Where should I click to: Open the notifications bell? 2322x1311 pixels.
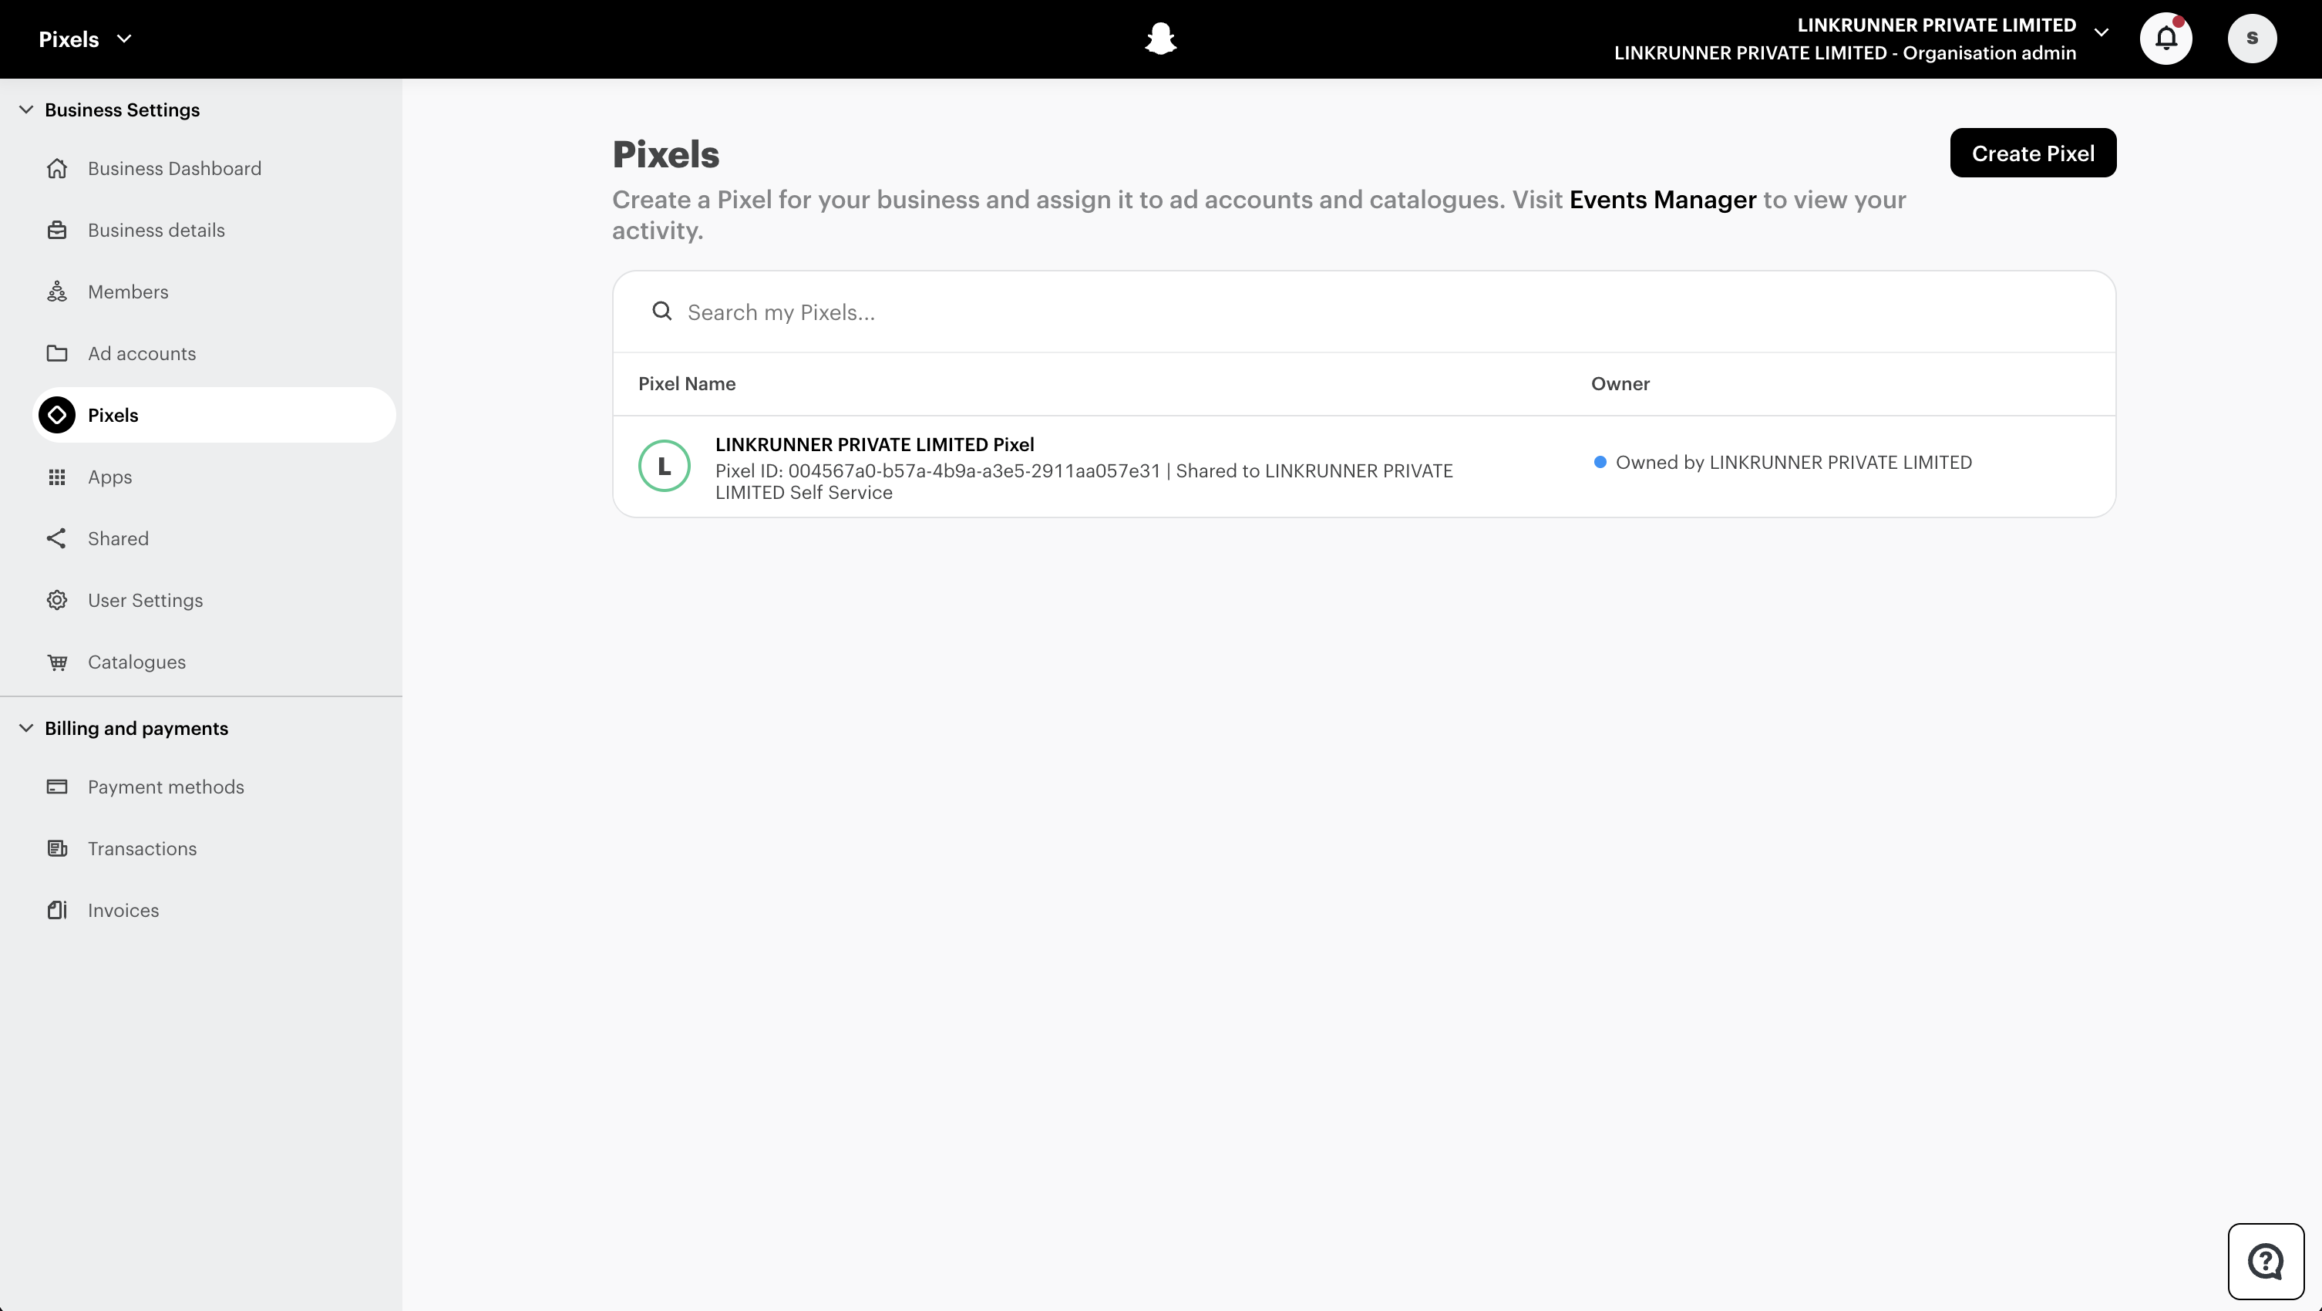pos(2166,38)
